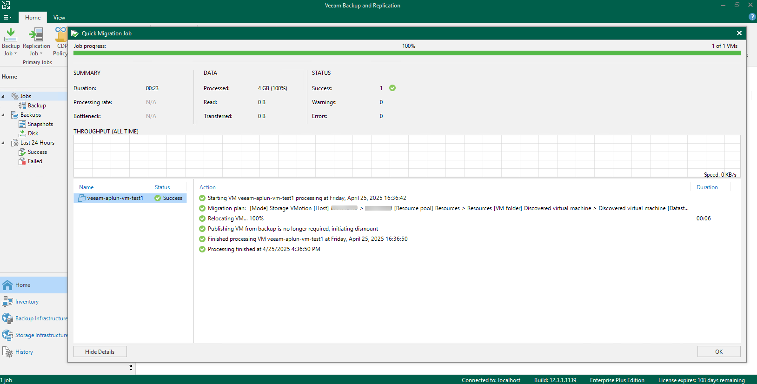Close the Quick Migration Job dialog
757x384 pixels.
(739, 33)
